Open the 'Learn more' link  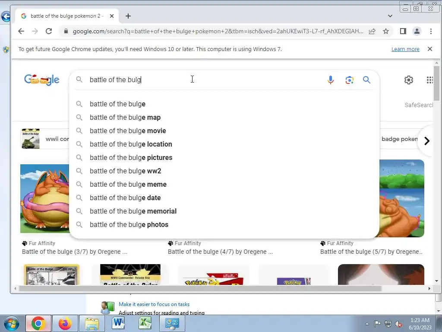(x=405, y=49)
